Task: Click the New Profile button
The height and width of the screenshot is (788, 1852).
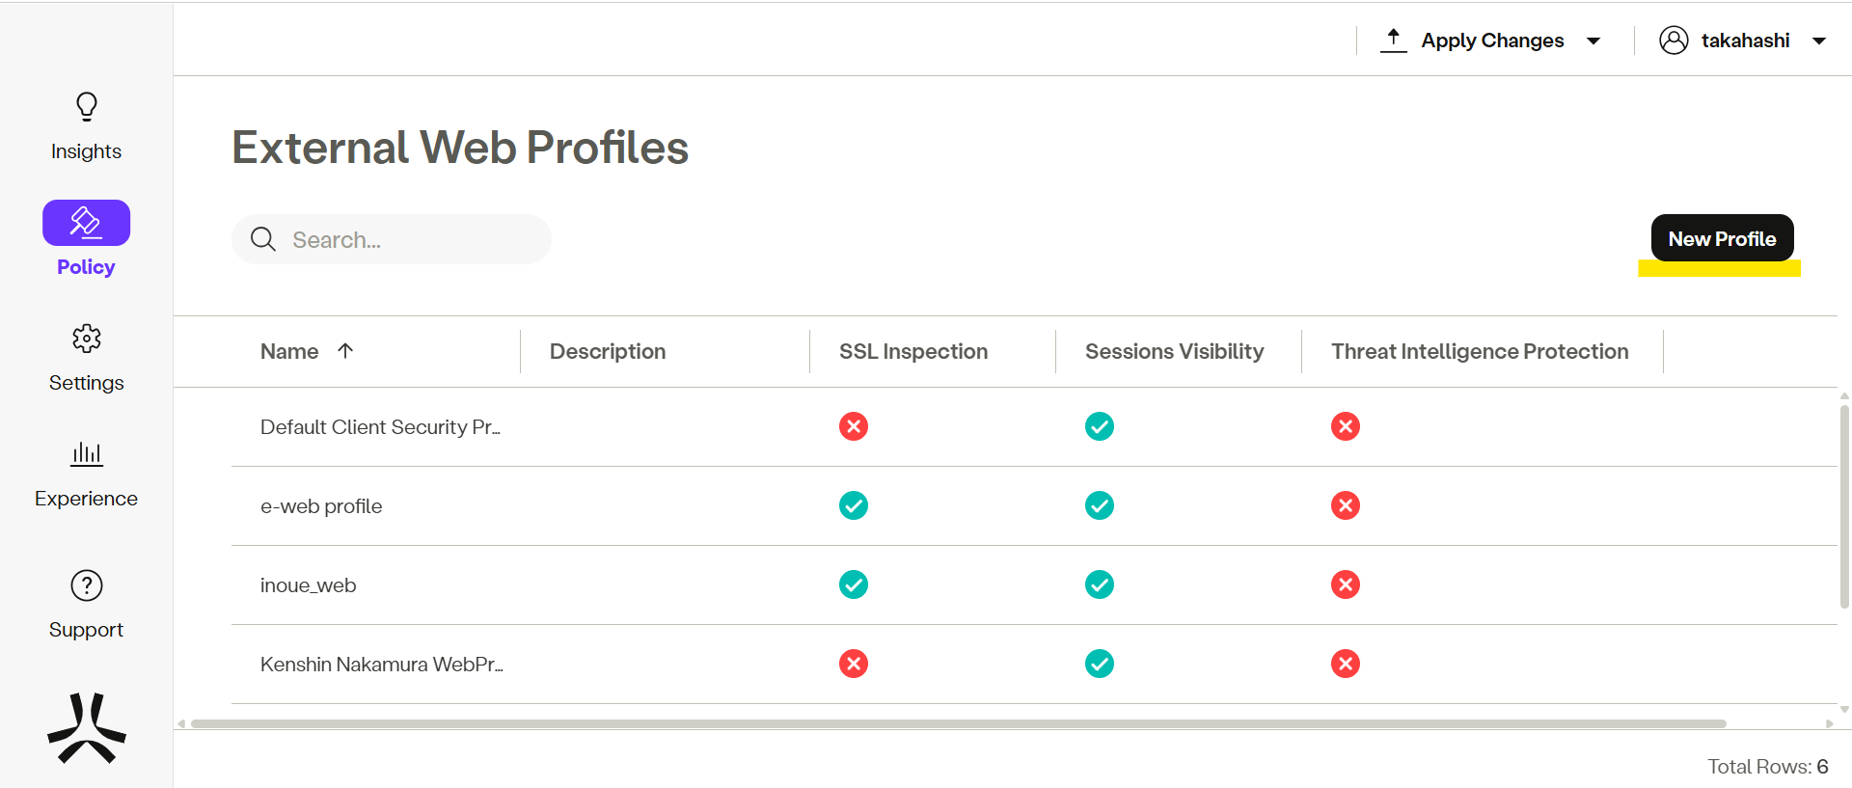Action: (x=1722, y=238)
